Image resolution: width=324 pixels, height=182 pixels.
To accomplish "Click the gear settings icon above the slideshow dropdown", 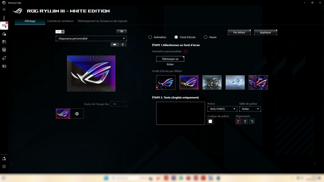I will [x=121, y=31].
